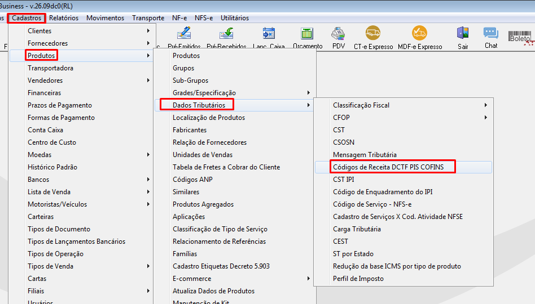
Task: Open the Transporte menu
Action: (148, 17)
